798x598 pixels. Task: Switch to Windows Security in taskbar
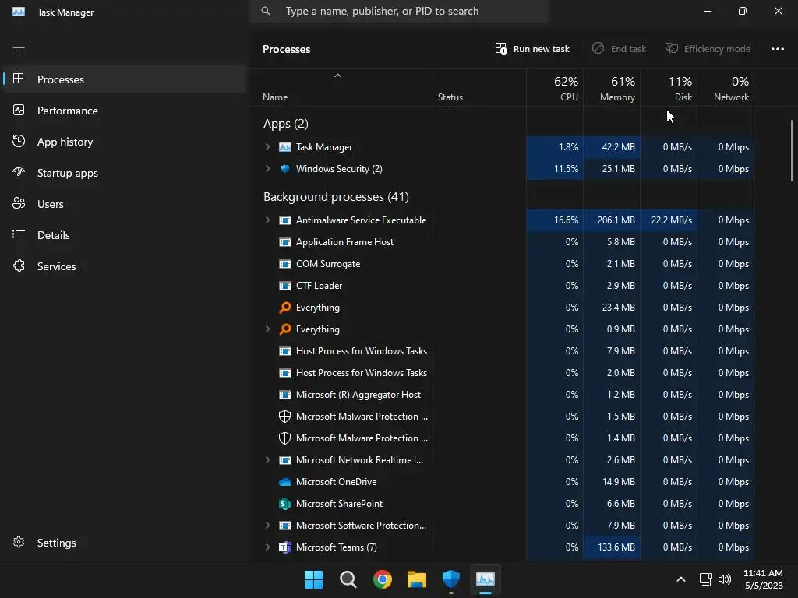(x=451, y=579)
